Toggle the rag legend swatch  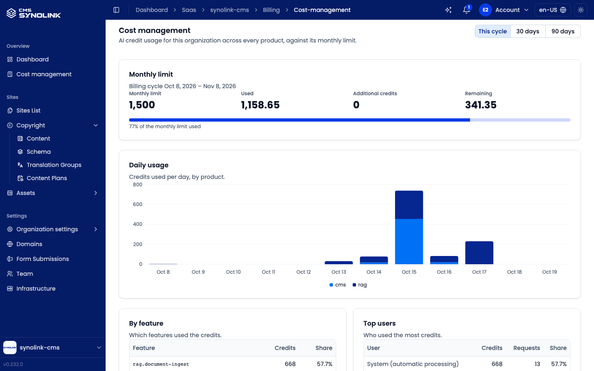tap(354, 285)
